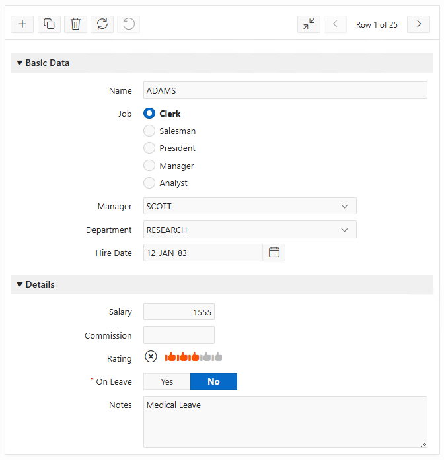Add a new row with plus icon
The height and width of the screenshot is (460, 444).
[x=22, y=24]
